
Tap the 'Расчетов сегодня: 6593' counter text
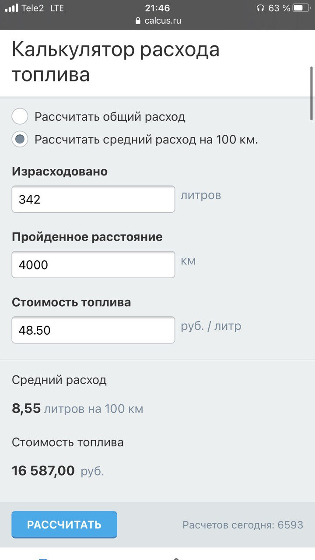tap(243, 525)
